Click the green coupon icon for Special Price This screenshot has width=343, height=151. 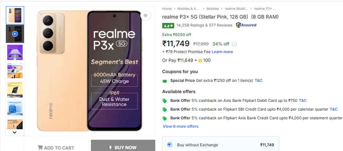pos(165,81)
